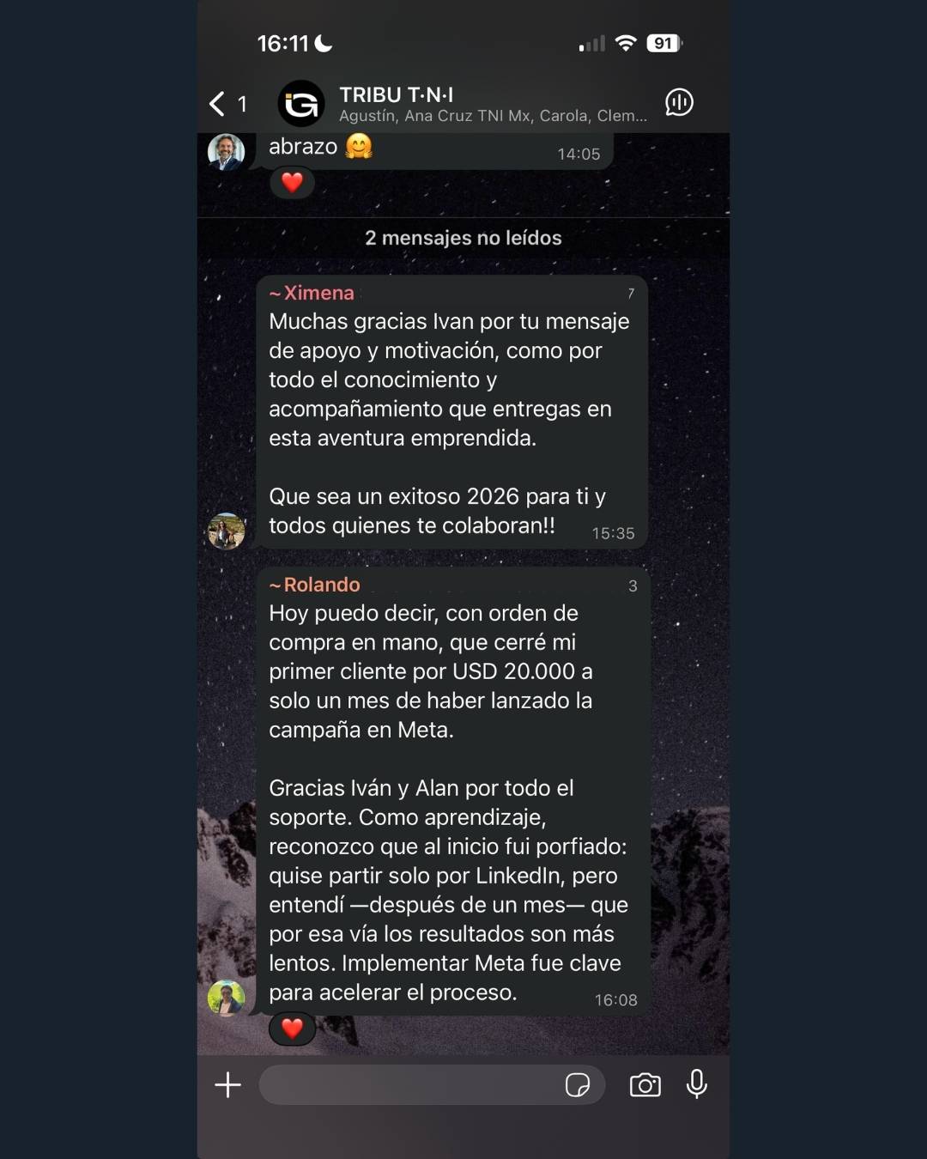This screenshot has height=1159, width=927.
Task: Tap heart reaction under Rolando's message
Action: pos(292,1029)
